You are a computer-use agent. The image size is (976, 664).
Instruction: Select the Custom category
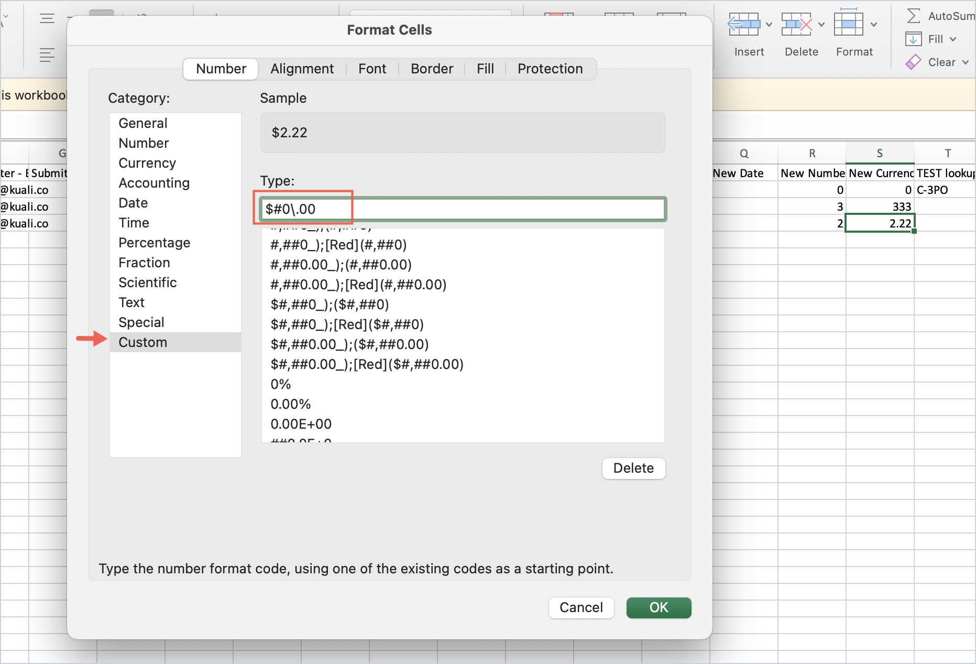pyautogui.click(x=142, y=342)
